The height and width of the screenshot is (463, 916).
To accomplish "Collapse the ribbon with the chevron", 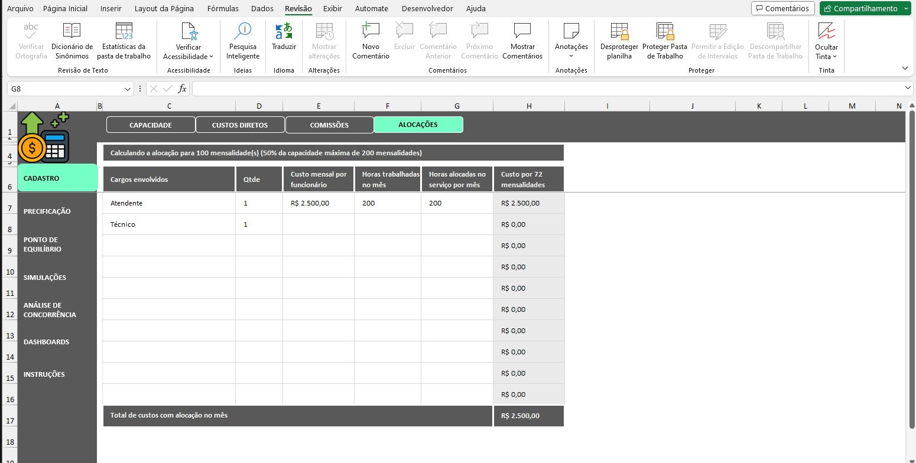I will (904, 69).
